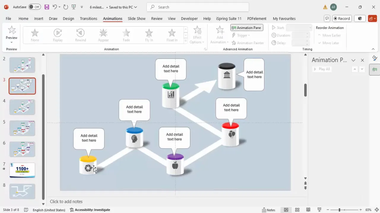
Task: Select the Float In animation effect
Action: (172, 35)
